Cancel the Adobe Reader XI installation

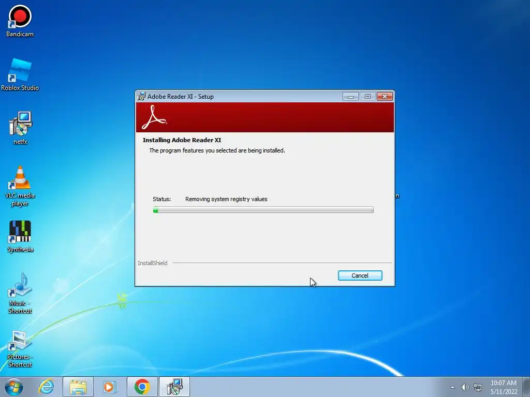(x=360, y=276)
